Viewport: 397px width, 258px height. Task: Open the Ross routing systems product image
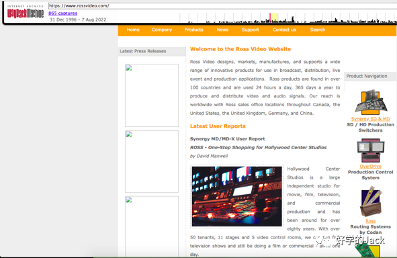(371, 202)
